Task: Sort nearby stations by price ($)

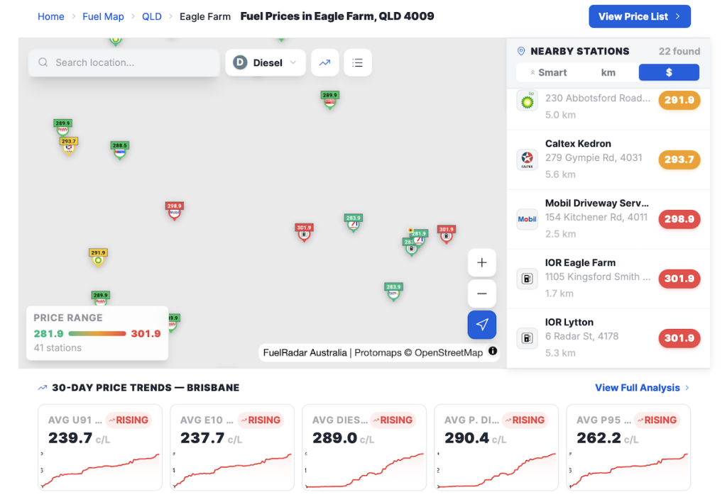Action: coord(669,72)
